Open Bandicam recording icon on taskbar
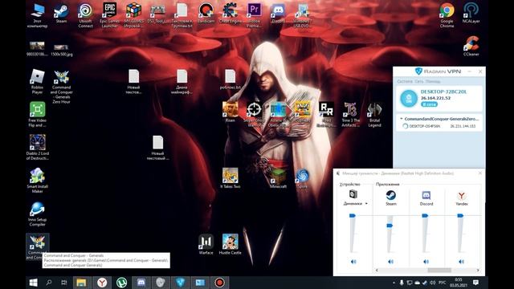This screenshot has height=289, width=514. pyautogui.click(x=219, y=283)
